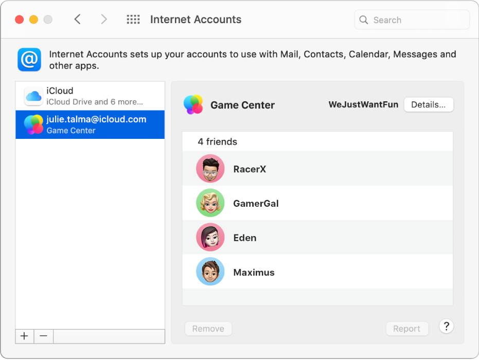Viewport: 479px width, 360px height.
Task: Select Eden in the friends list
Action: tap(245, 238)
